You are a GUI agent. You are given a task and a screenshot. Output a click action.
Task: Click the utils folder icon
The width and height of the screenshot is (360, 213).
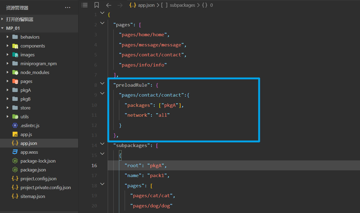coord(15,117)
